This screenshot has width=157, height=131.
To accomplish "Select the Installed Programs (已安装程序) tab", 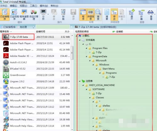I will pos(8,27).
